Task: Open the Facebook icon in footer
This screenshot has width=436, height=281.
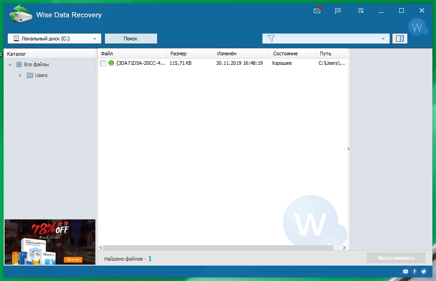Action: point(415,271)
